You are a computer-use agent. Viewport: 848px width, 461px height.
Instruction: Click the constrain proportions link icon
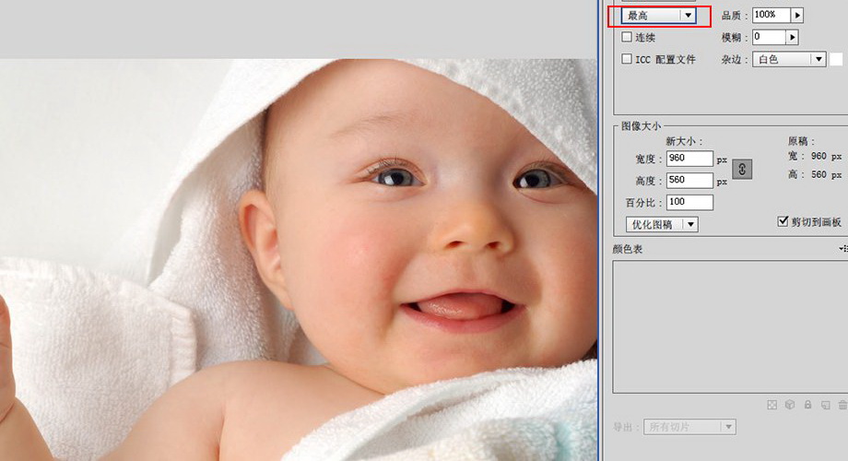(742, 169)
